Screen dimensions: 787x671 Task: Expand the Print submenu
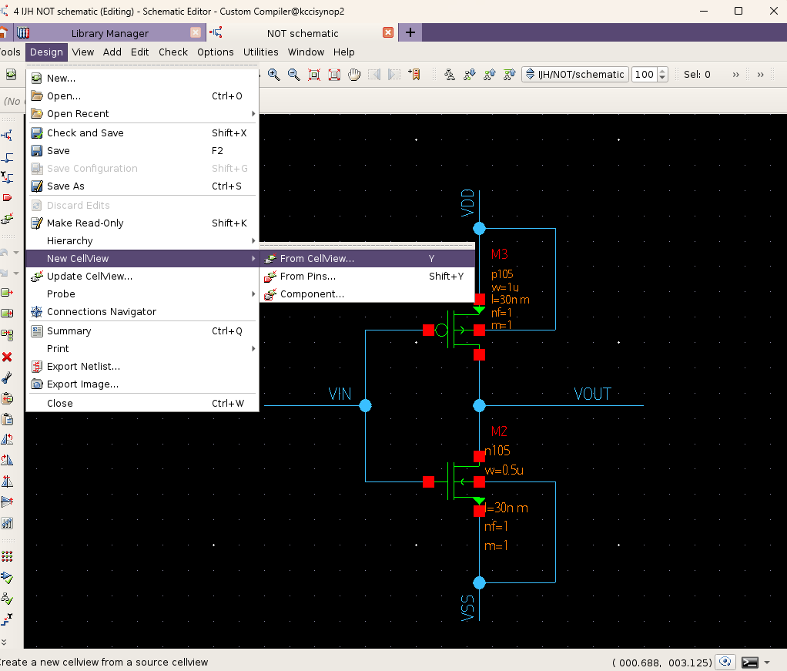[142, 348]
